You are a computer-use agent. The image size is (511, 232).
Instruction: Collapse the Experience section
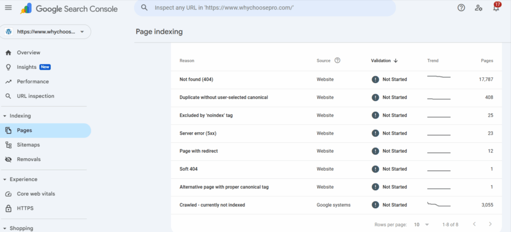tap(5, 179)
